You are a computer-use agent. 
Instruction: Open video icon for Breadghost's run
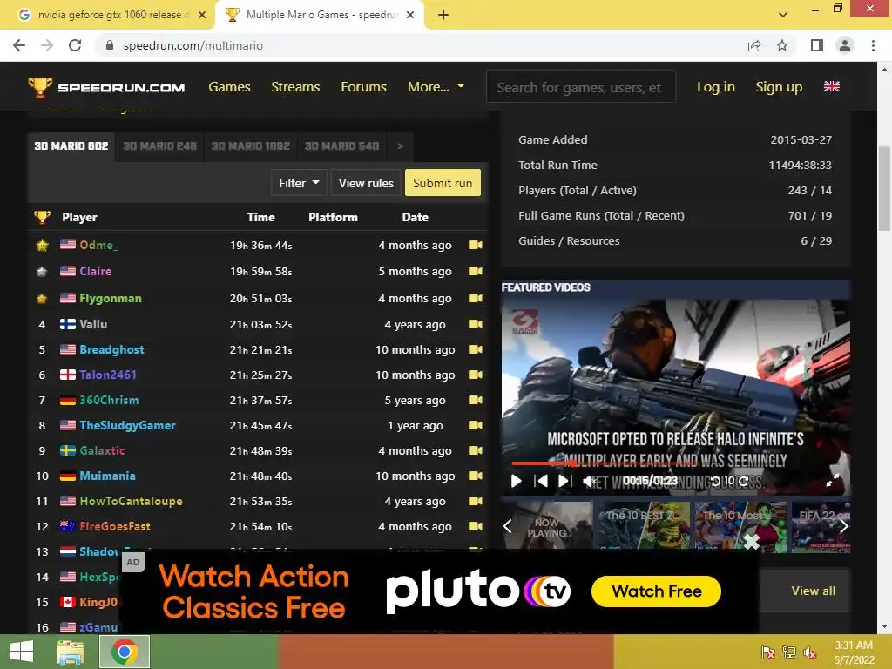click(x=475, y=349)
